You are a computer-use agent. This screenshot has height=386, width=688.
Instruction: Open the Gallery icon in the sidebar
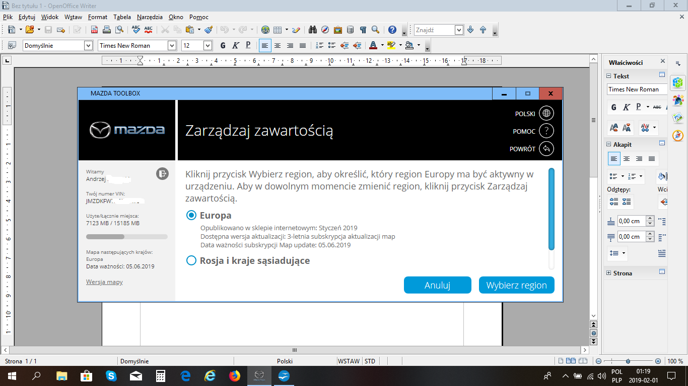point(678,118)
